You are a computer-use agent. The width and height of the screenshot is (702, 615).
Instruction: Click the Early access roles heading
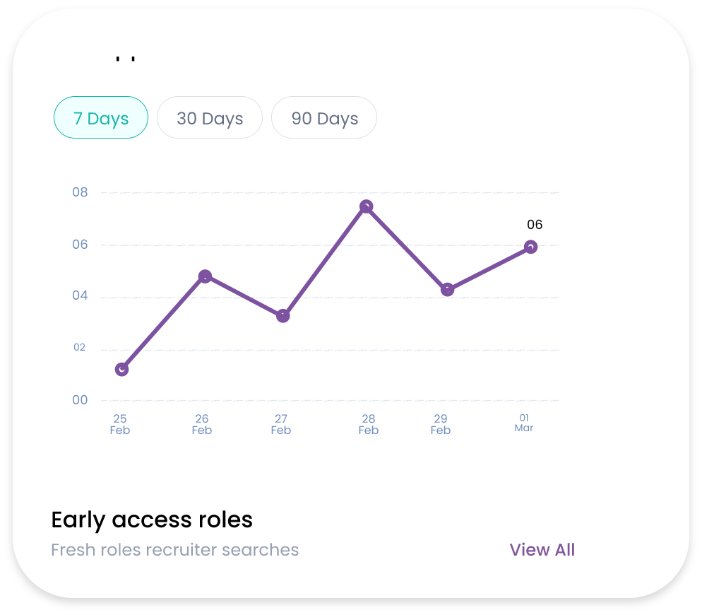tap(152, 520)
